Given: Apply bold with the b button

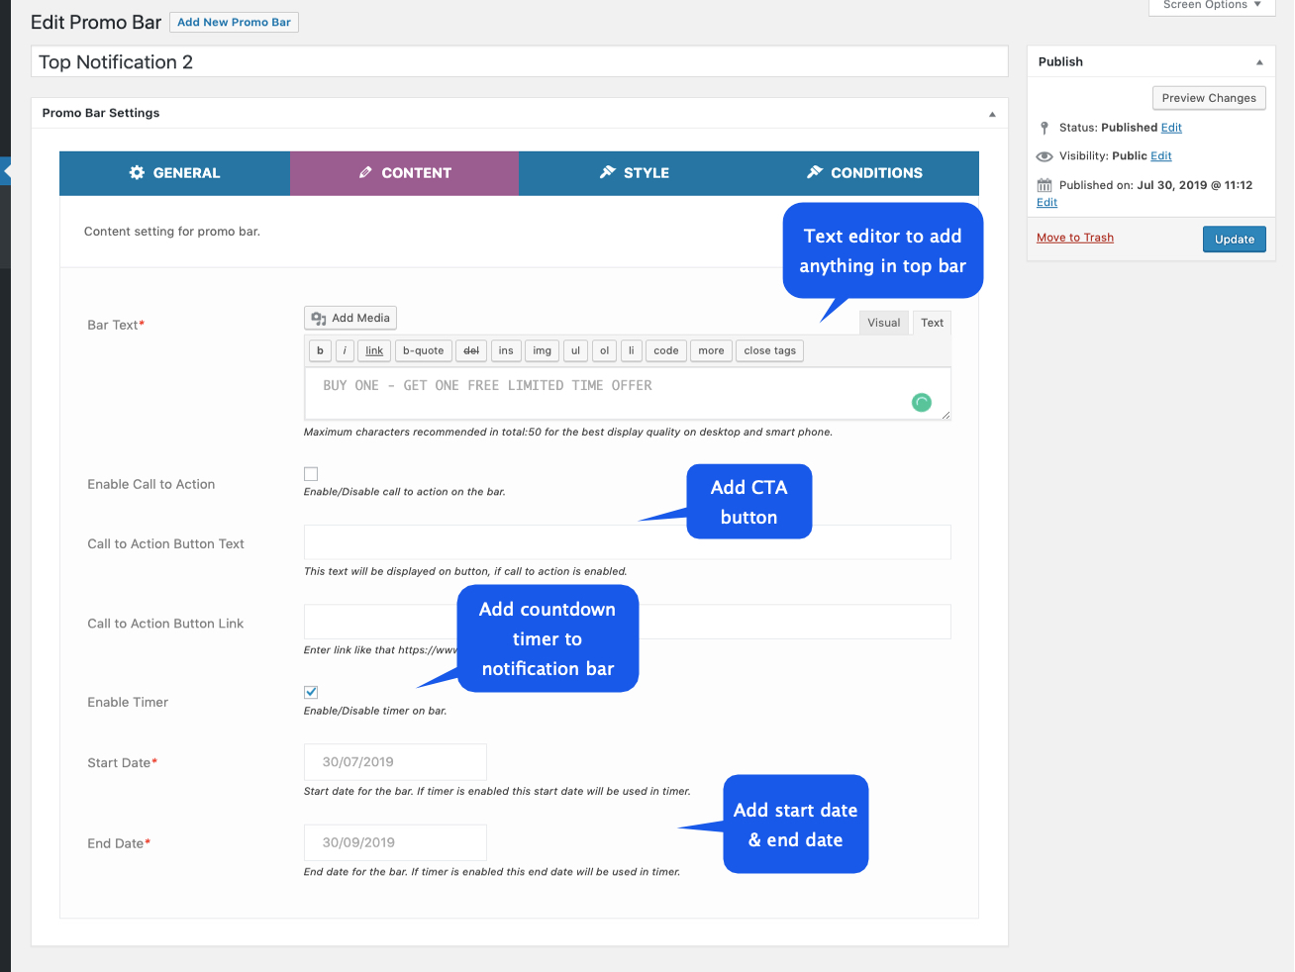Looking at the screenshot, I should click(320, 350).
